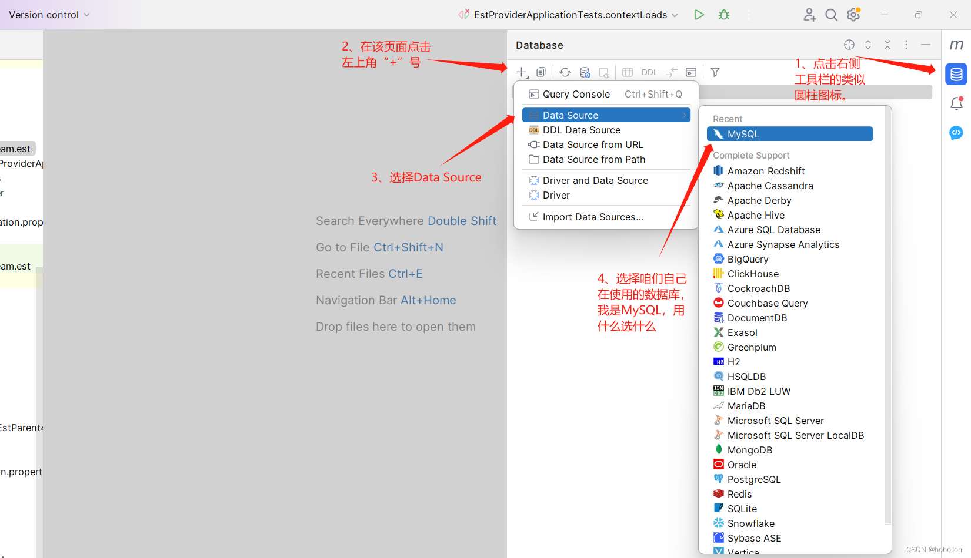The height and width of the screenshot is (558, 971).
Task: Choose CockroachDB data source
Action: [x=790, y=288]
